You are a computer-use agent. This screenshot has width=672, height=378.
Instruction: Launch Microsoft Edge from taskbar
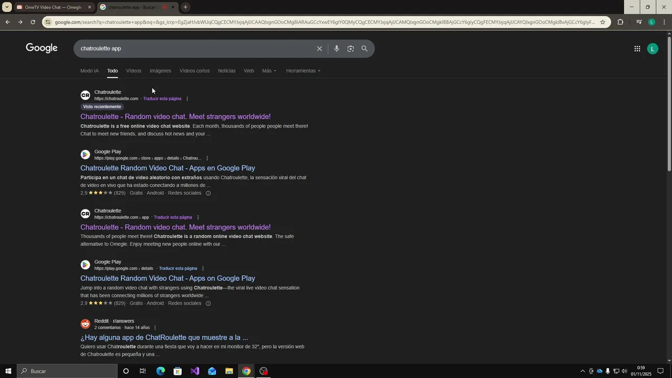click(x=161, y=371)
